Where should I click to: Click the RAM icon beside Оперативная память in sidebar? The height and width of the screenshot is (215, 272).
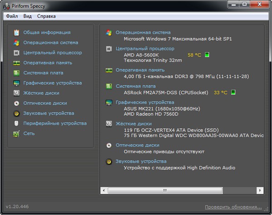17,63
